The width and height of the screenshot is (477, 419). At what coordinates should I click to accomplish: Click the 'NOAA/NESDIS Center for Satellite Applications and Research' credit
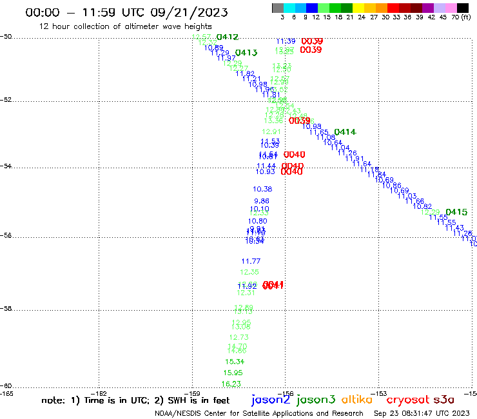tap(259, 413)
